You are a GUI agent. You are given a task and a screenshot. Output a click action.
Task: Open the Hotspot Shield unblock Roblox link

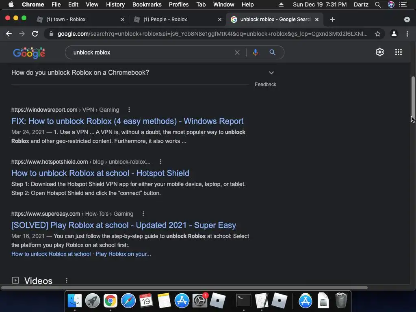pos(100,173)
